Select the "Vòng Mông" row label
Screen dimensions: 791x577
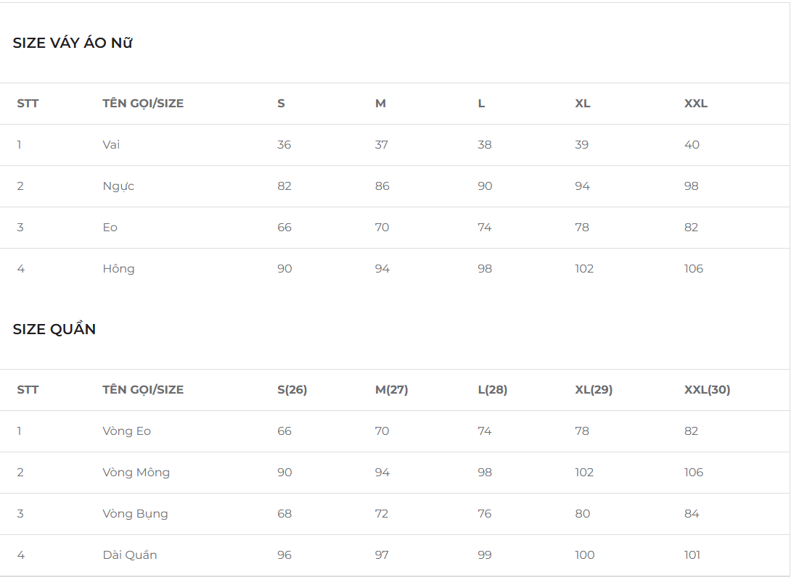click(136, 473)
